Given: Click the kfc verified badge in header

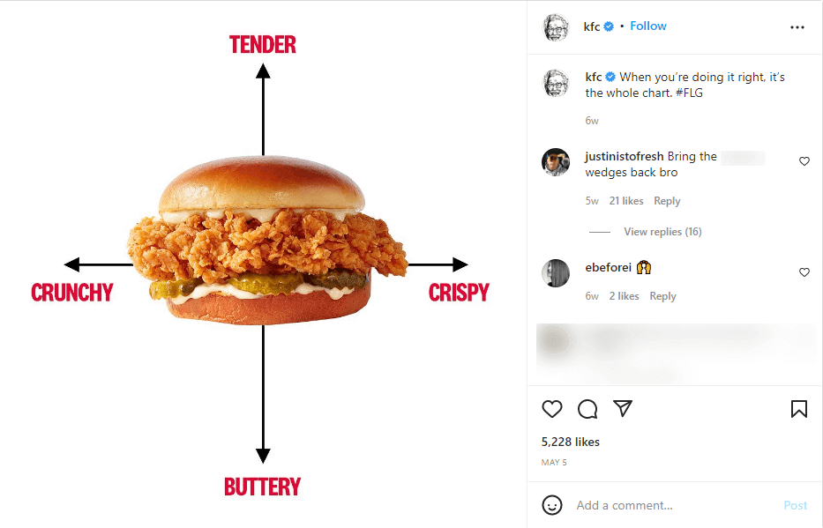Looking at the screenshot, I should 609,26.
